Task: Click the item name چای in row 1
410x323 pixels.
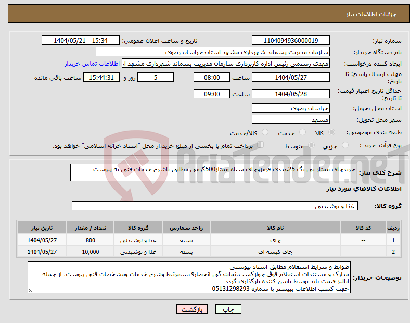Action: click(275, 240)
